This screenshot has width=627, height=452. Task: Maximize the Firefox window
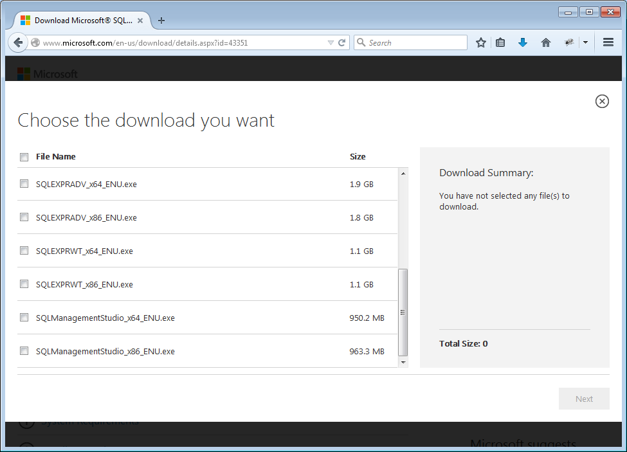tap(589, 12)
